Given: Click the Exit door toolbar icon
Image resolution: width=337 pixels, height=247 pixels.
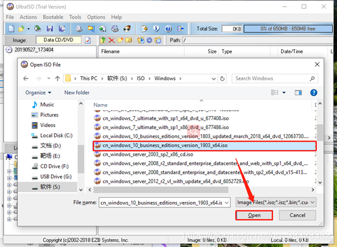Looking at the screenshot, I should [x=180, y=29].
